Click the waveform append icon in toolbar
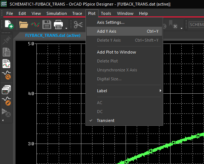204x164 pixels. click(x=35, y=25)
